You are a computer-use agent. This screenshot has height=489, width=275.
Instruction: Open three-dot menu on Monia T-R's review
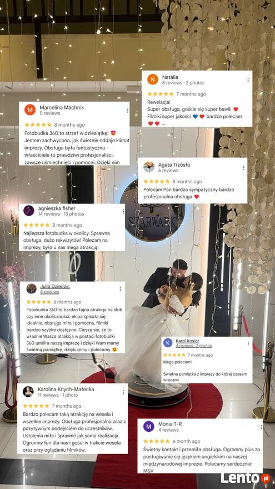pos(258,427)
